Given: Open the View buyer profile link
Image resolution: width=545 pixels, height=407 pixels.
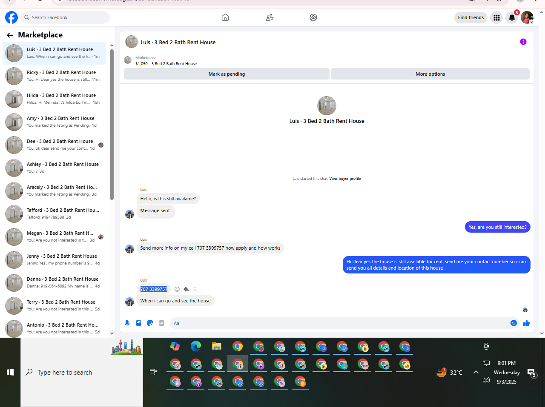Looking at the screenshot, I should tap(345, 179).
